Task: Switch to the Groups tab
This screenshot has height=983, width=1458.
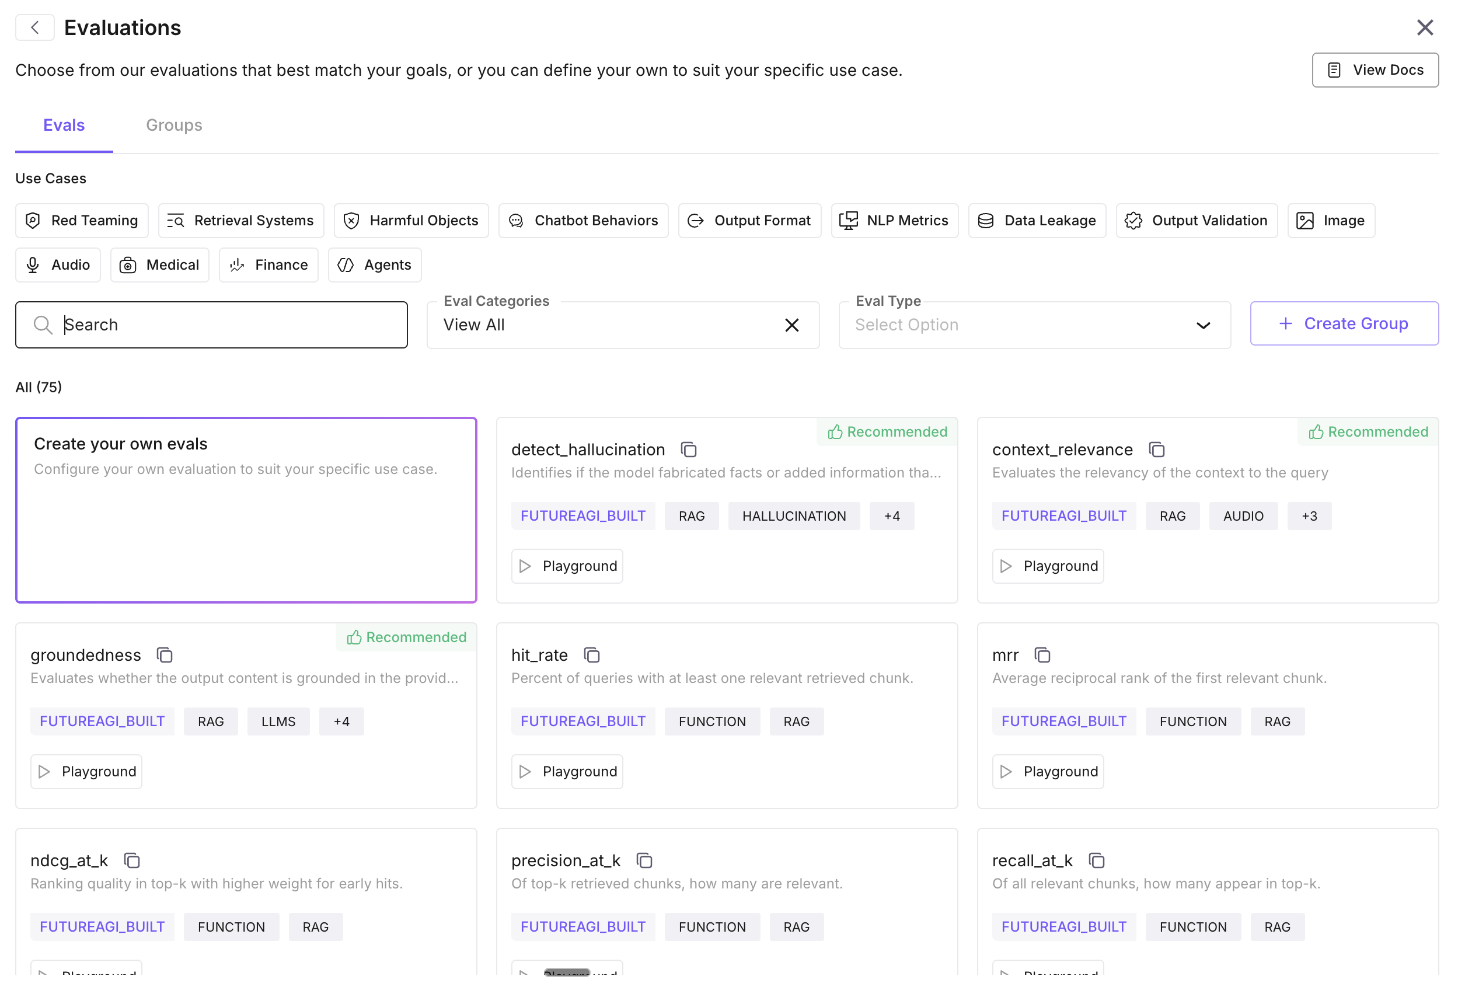Action: (x=175, y=126)
